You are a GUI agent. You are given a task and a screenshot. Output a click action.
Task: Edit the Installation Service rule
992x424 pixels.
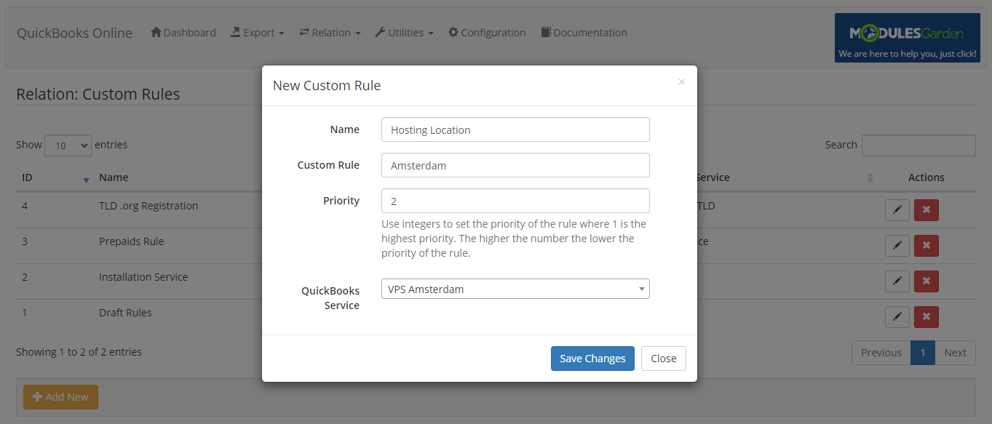(897, 281)
